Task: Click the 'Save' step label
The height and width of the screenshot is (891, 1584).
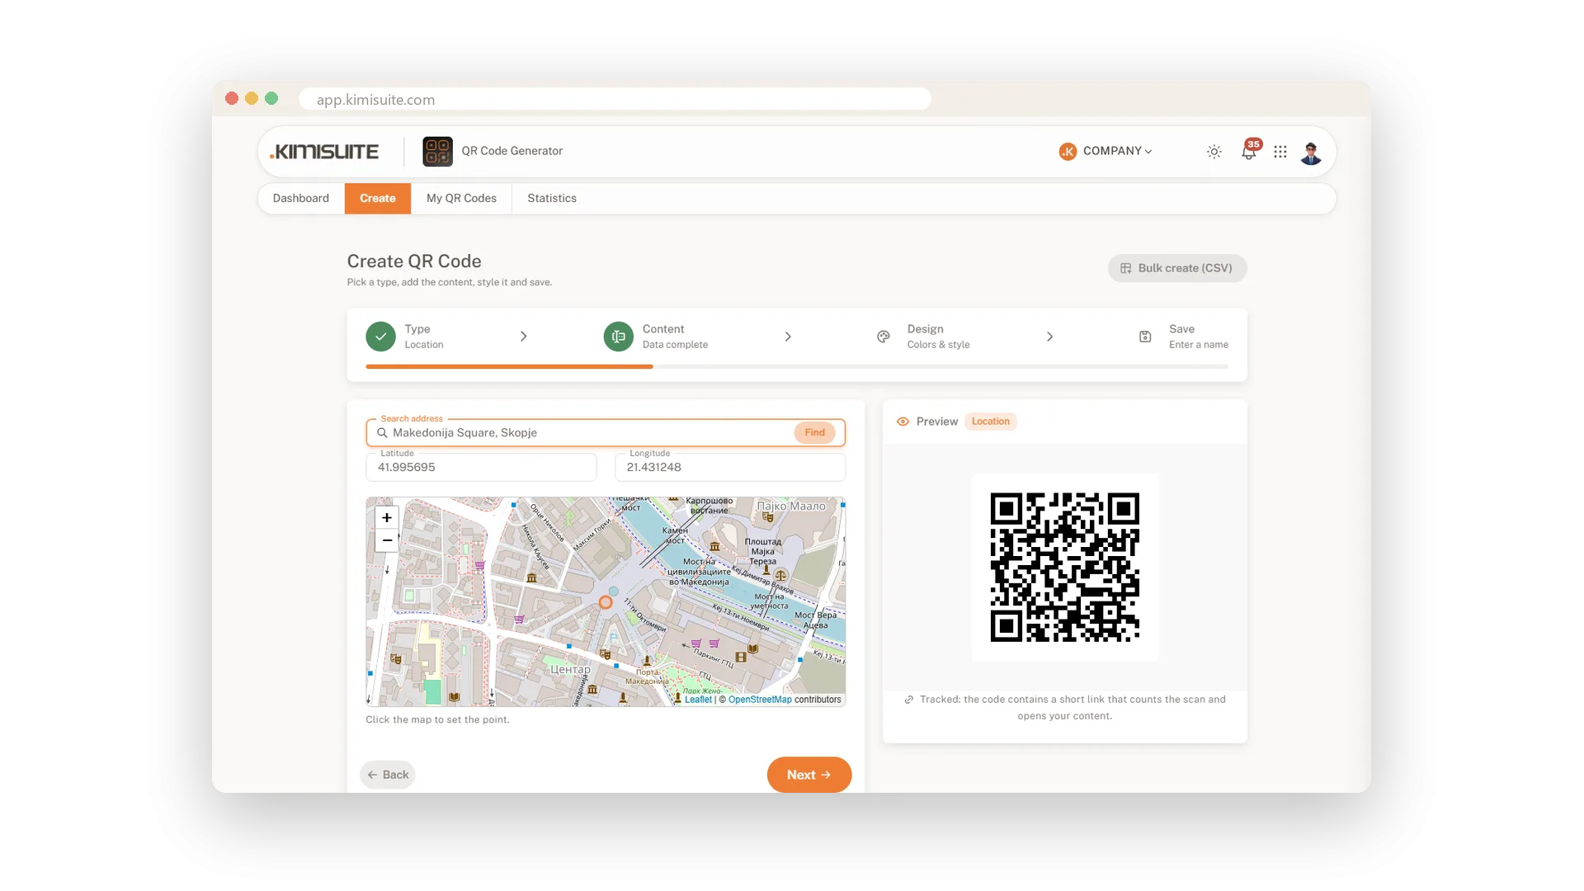Action: (x=1181, y=329)
